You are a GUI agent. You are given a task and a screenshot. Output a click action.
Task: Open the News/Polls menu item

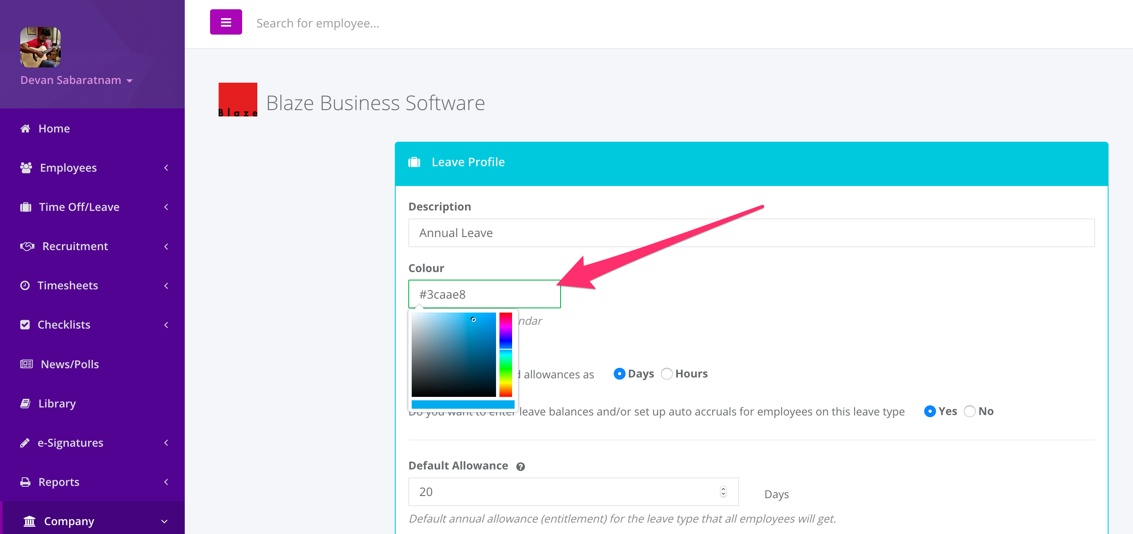92,364
